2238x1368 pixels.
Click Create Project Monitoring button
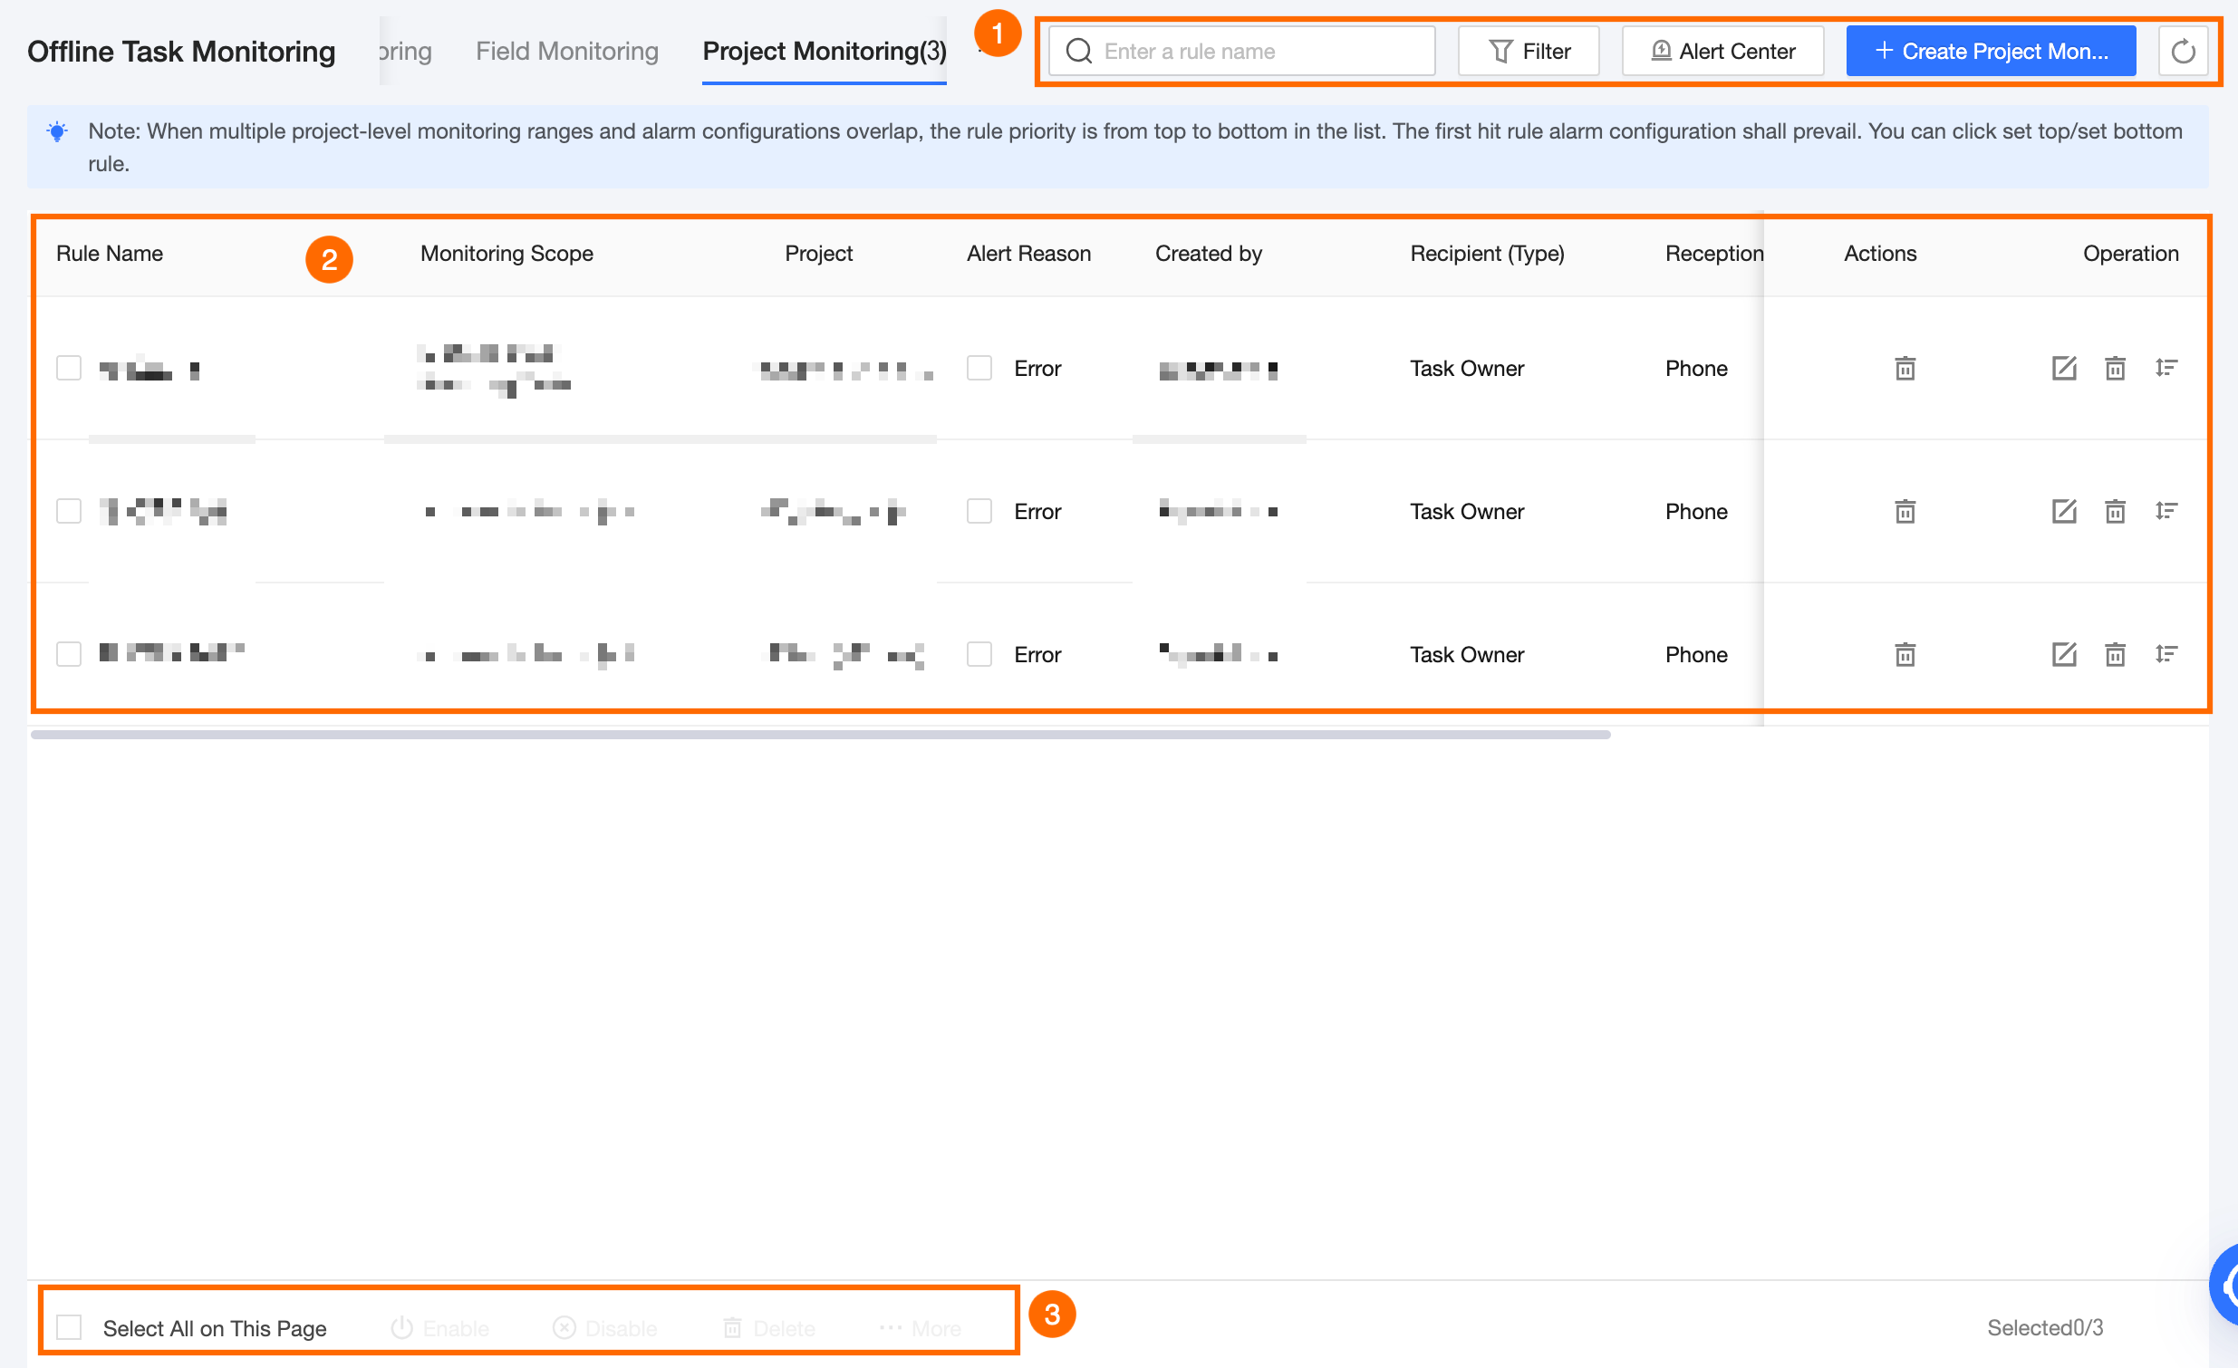tap(1990, 52)
